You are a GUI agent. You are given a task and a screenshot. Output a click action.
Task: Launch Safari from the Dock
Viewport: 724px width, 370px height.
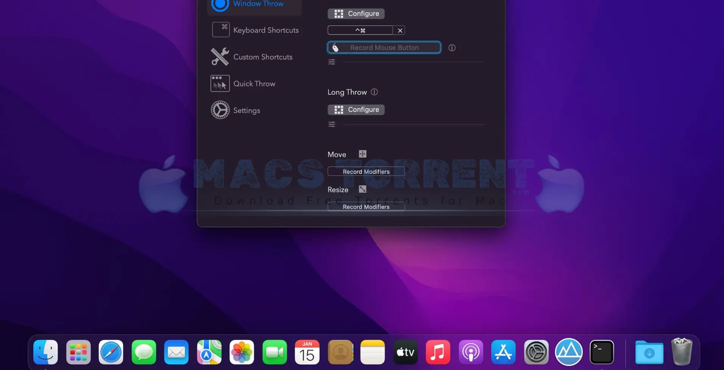111,352
